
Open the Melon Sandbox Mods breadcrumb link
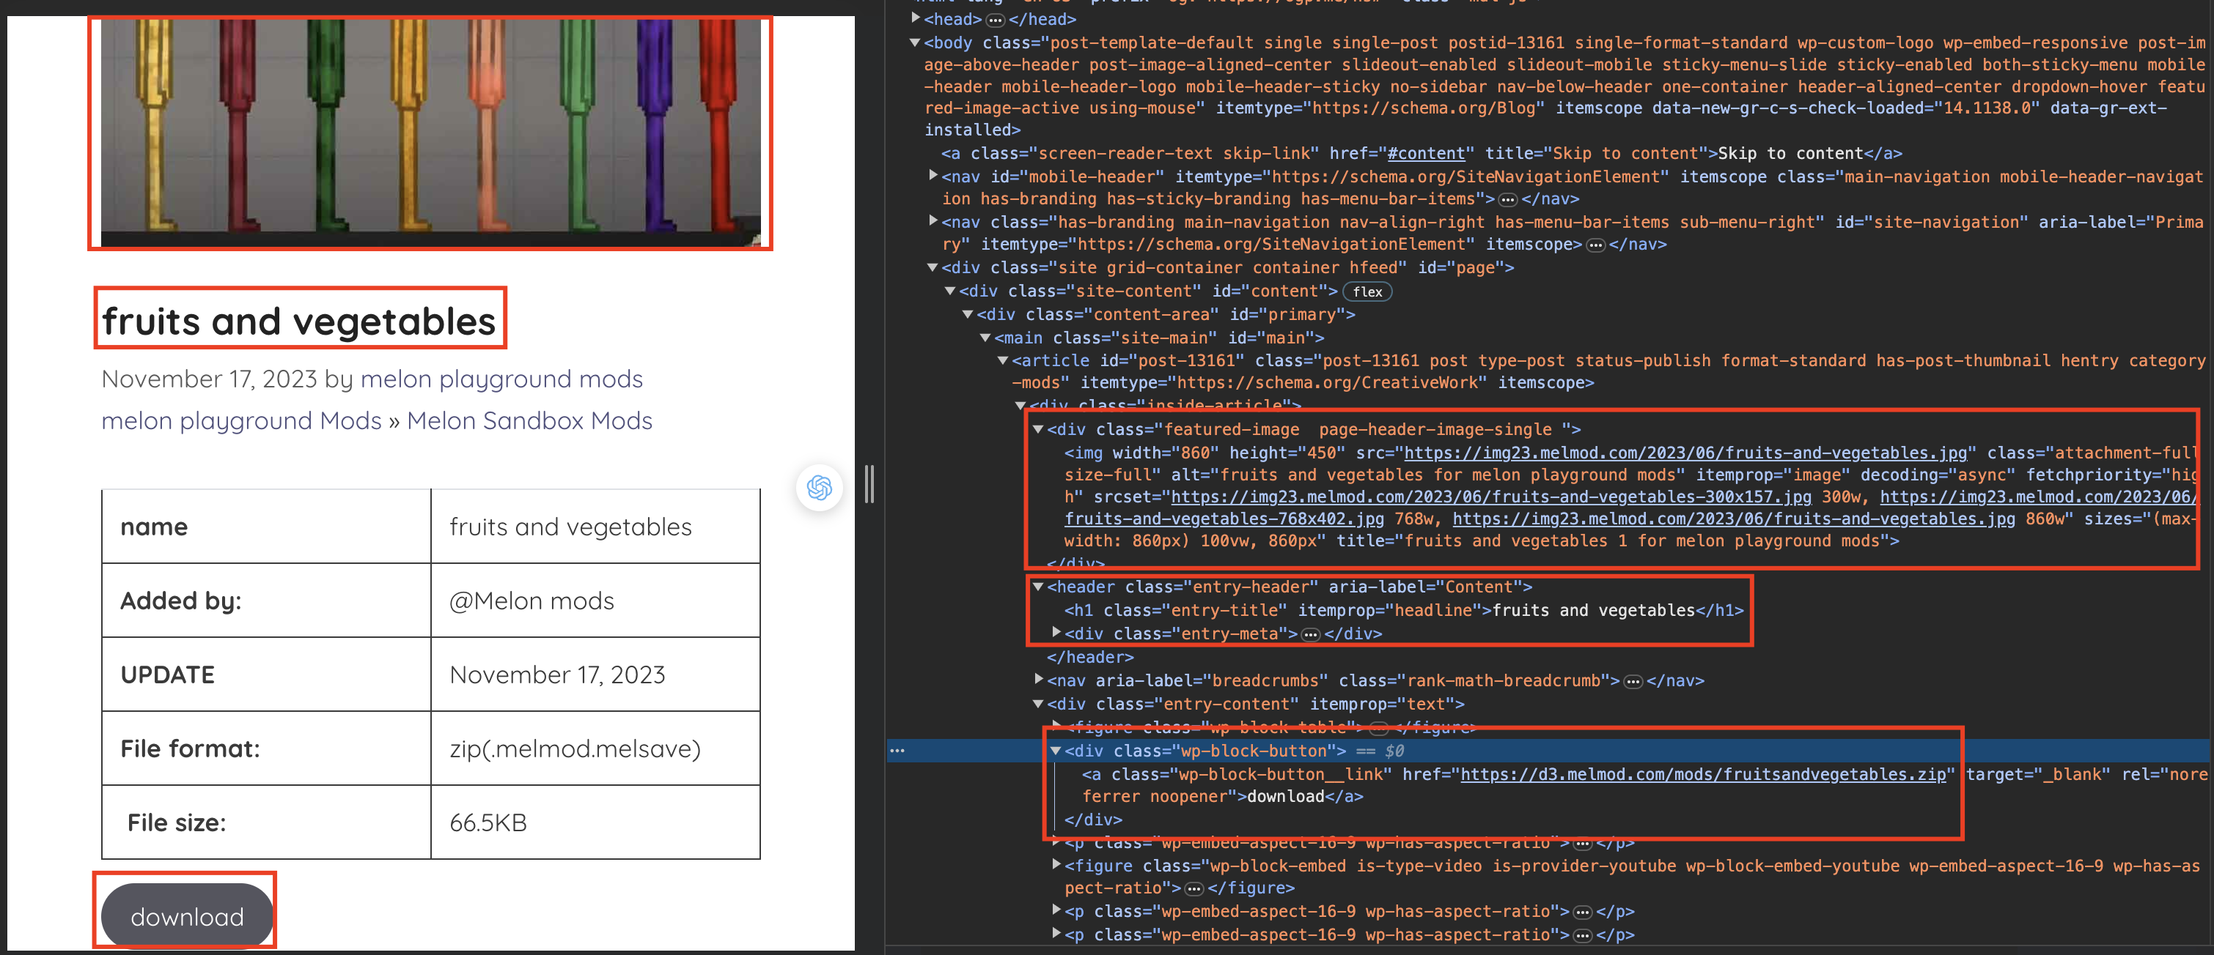tap(529, 421)
